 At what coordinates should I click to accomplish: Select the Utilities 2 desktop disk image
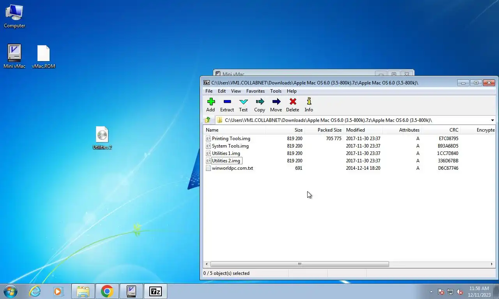click(x=102, y=138)
